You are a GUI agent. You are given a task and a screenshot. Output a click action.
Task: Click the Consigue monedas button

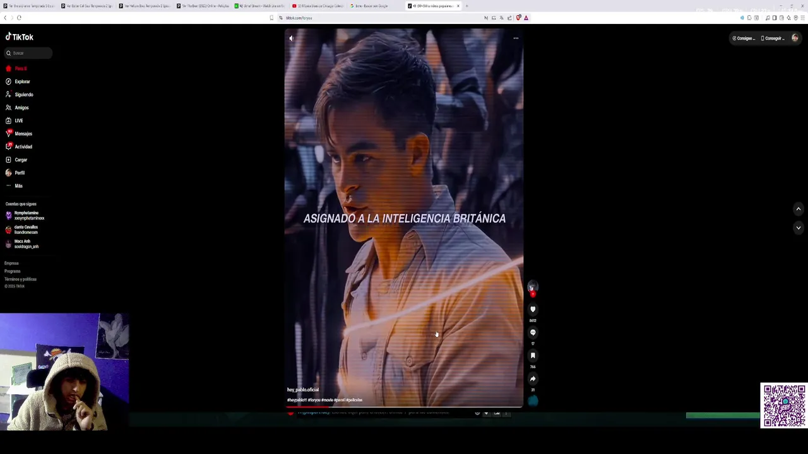(x=744, y=38)
